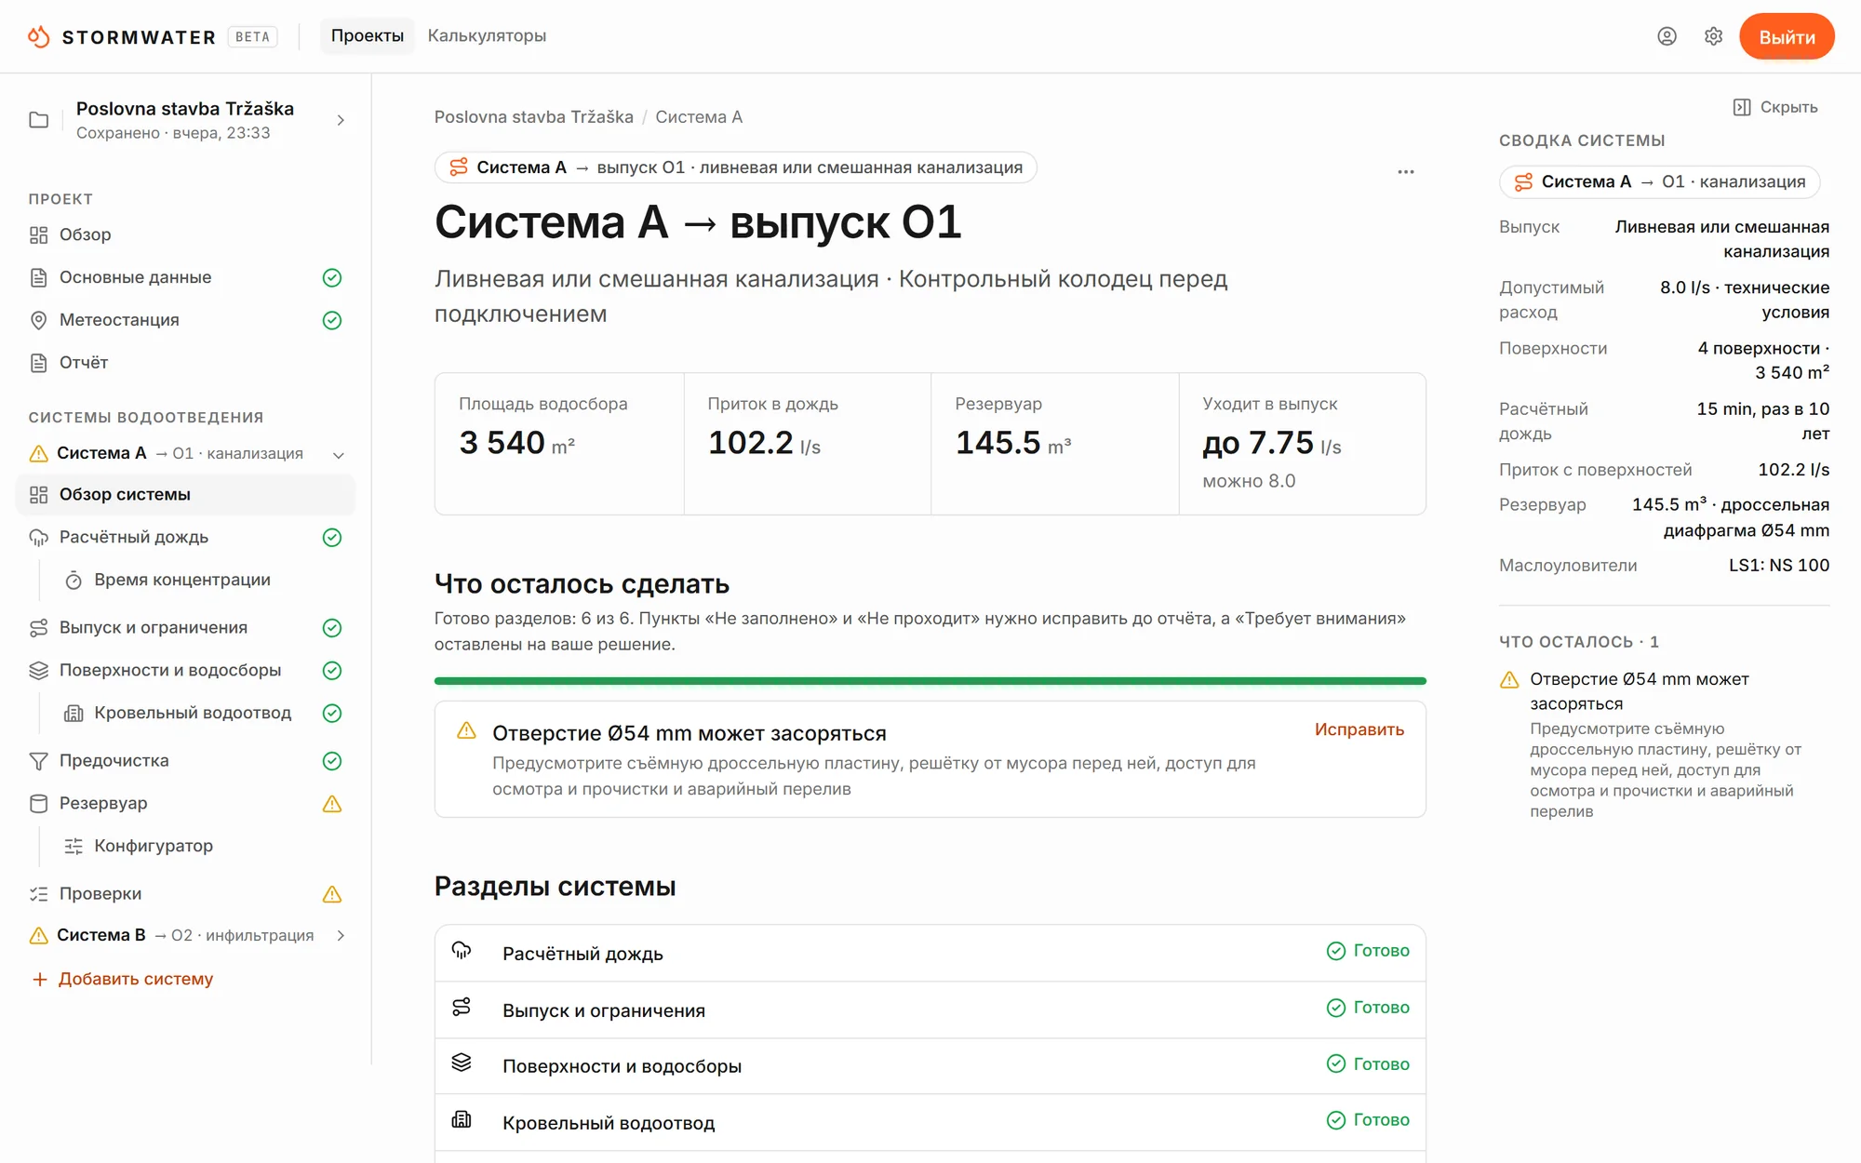1861x1163 pixels.
Task: Click the building icon for Кровельный водоотвод sidebar
Action: [x=74, y=714]
